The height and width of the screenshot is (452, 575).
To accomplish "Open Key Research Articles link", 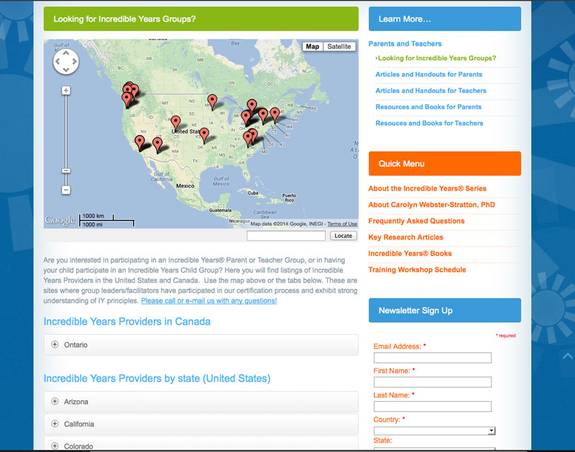I will [x=405, y=237].
